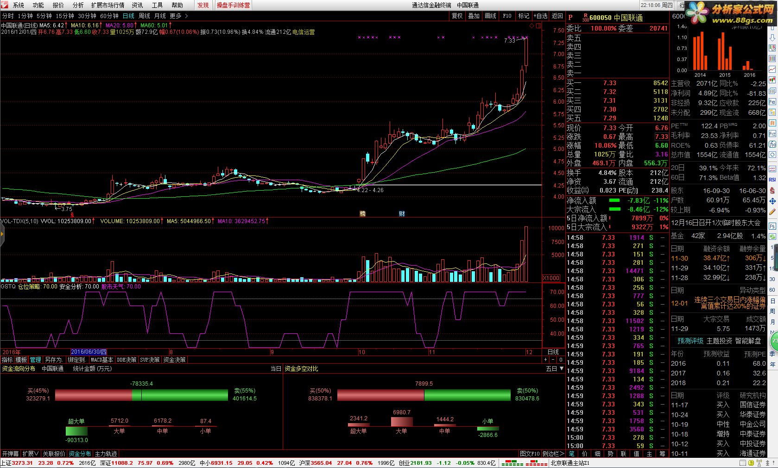Select the MACD基本 indicator template tab
Screen dimensions: 778x468
[101, 360]
